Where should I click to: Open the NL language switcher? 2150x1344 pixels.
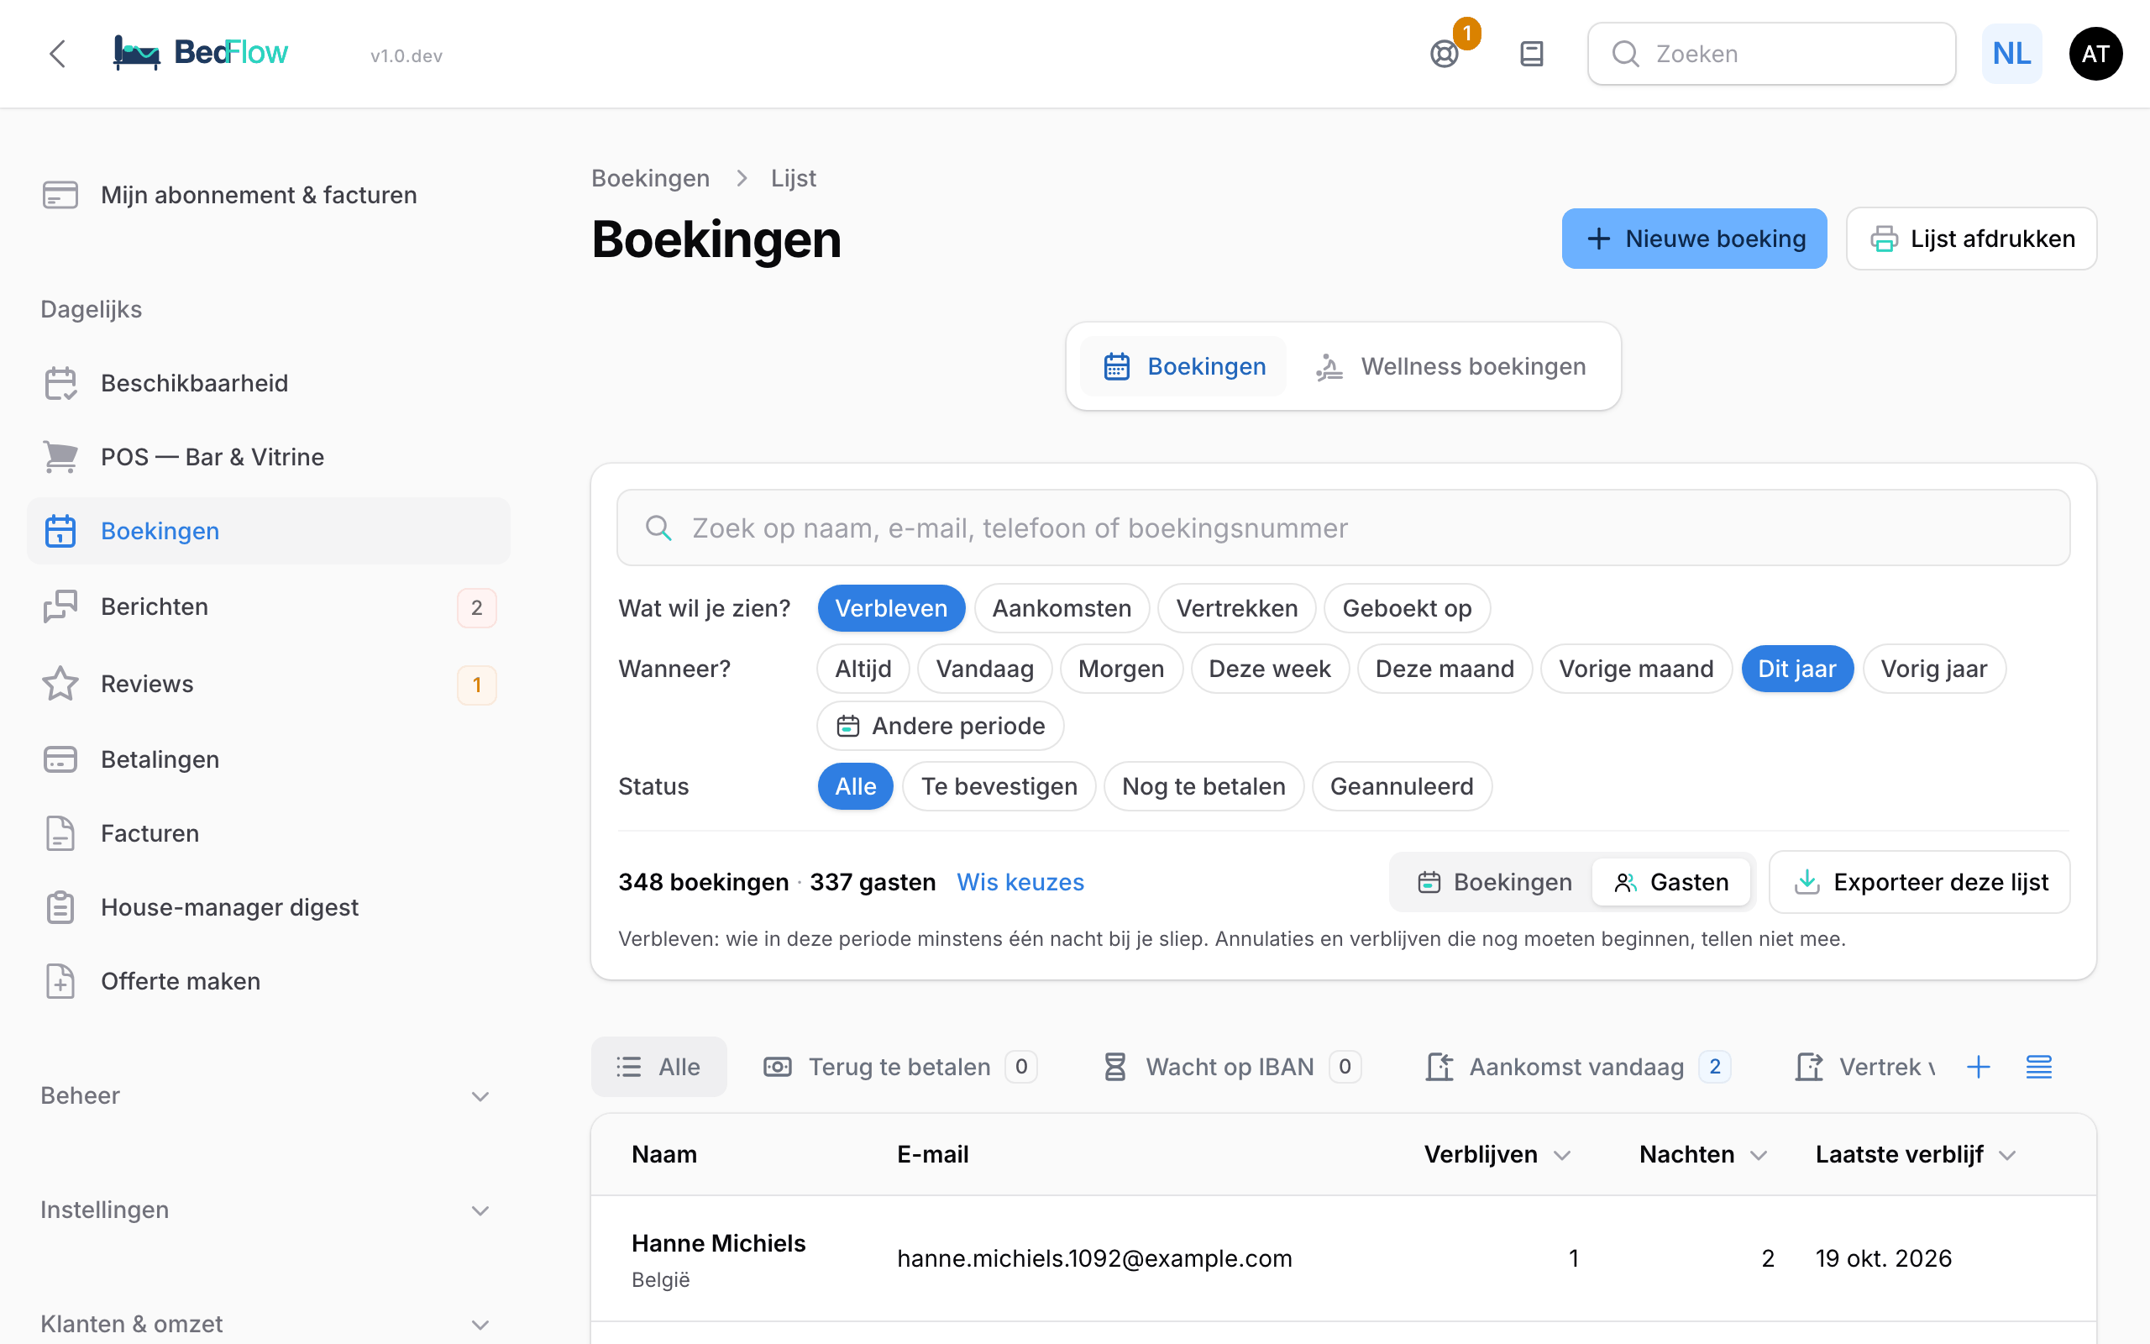pyautogui.click(x=2011, y=55)
